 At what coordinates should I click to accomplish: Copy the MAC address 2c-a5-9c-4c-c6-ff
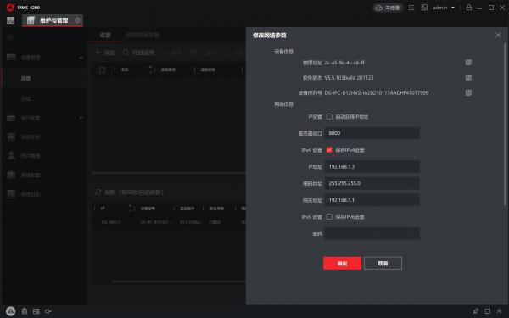pyautogui.click(x=468, y=62)
